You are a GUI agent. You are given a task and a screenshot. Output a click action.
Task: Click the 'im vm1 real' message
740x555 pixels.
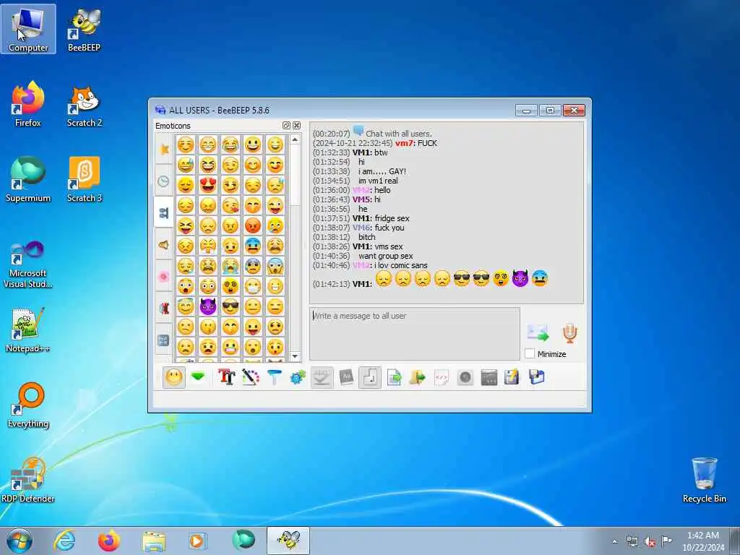[378, 181]
